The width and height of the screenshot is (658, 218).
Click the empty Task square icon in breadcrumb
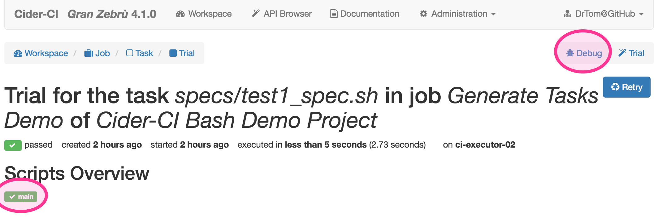(130, 53)
